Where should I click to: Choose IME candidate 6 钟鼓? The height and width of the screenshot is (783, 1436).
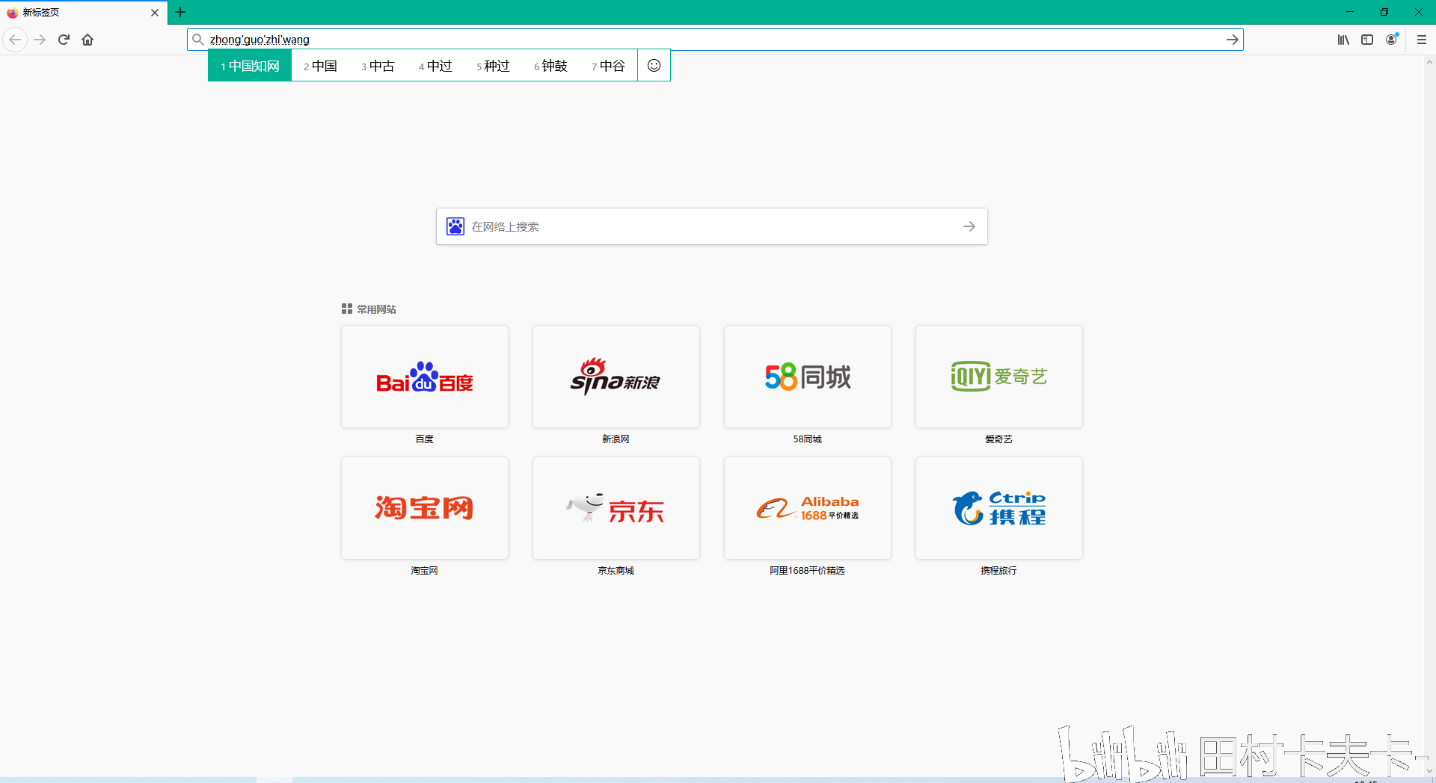coord(550,66)
